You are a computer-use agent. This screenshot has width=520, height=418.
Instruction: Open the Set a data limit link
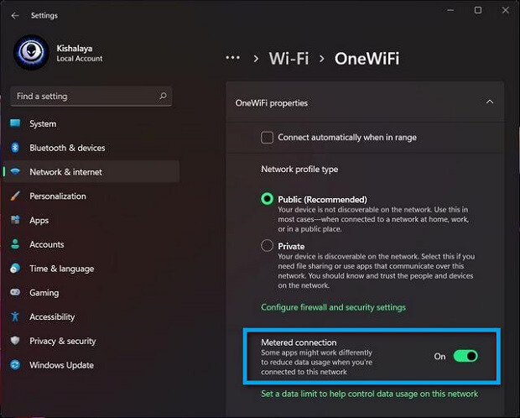click(x=369, y=394)
